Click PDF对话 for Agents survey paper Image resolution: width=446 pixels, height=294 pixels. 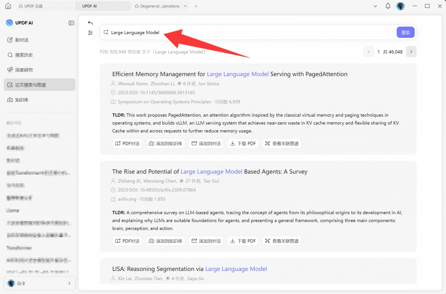[127, 241]
